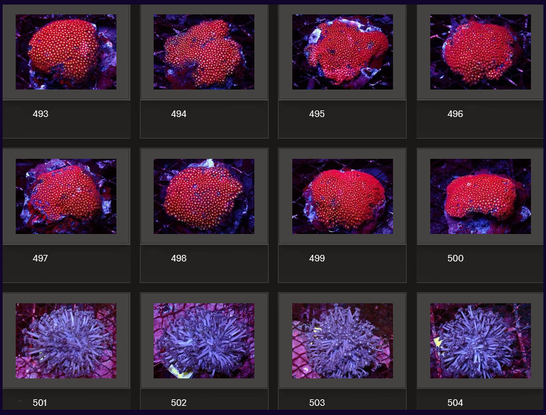
Task: Open coral thumbnail numbered 496
Action: (481, 52)
